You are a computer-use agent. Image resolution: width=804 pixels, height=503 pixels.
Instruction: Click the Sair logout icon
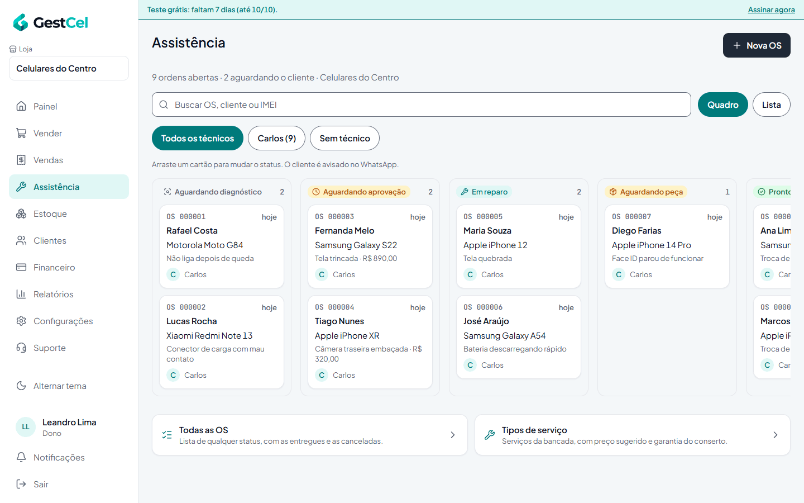click(x=21, y=484)
